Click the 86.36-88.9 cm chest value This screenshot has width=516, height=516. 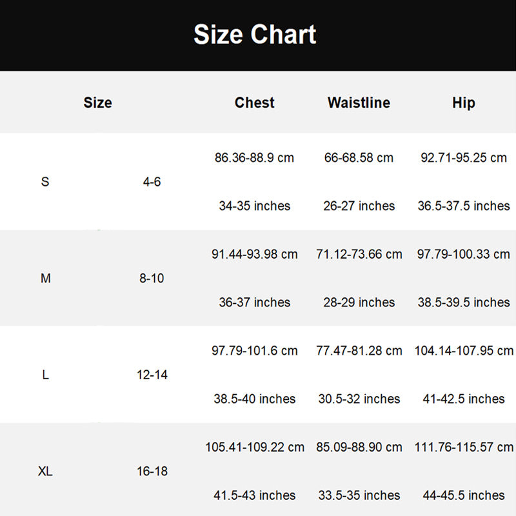click(x=254, y=158)
